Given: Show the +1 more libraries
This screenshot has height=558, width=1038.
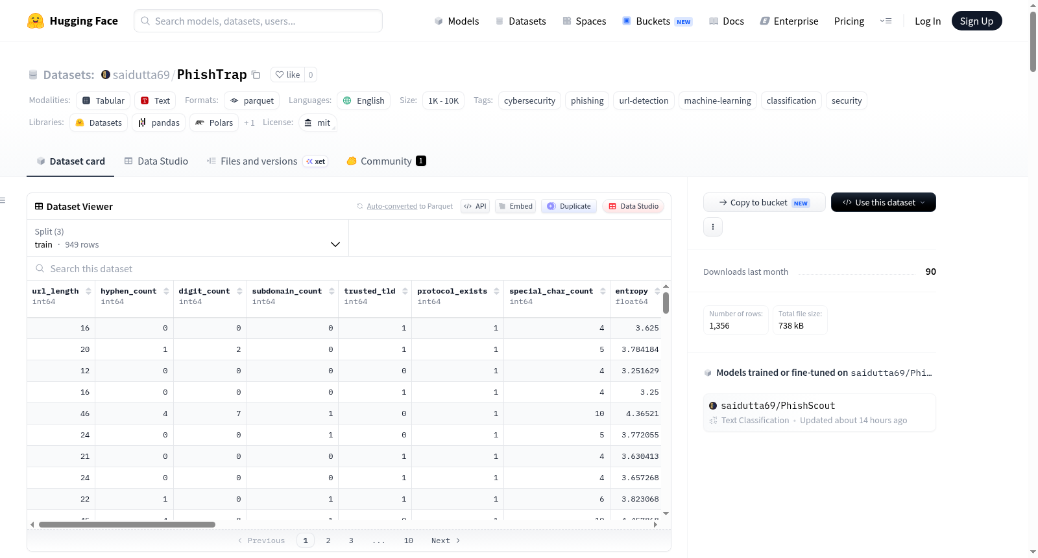Looking at the screenshot, I should coord(249,122).
